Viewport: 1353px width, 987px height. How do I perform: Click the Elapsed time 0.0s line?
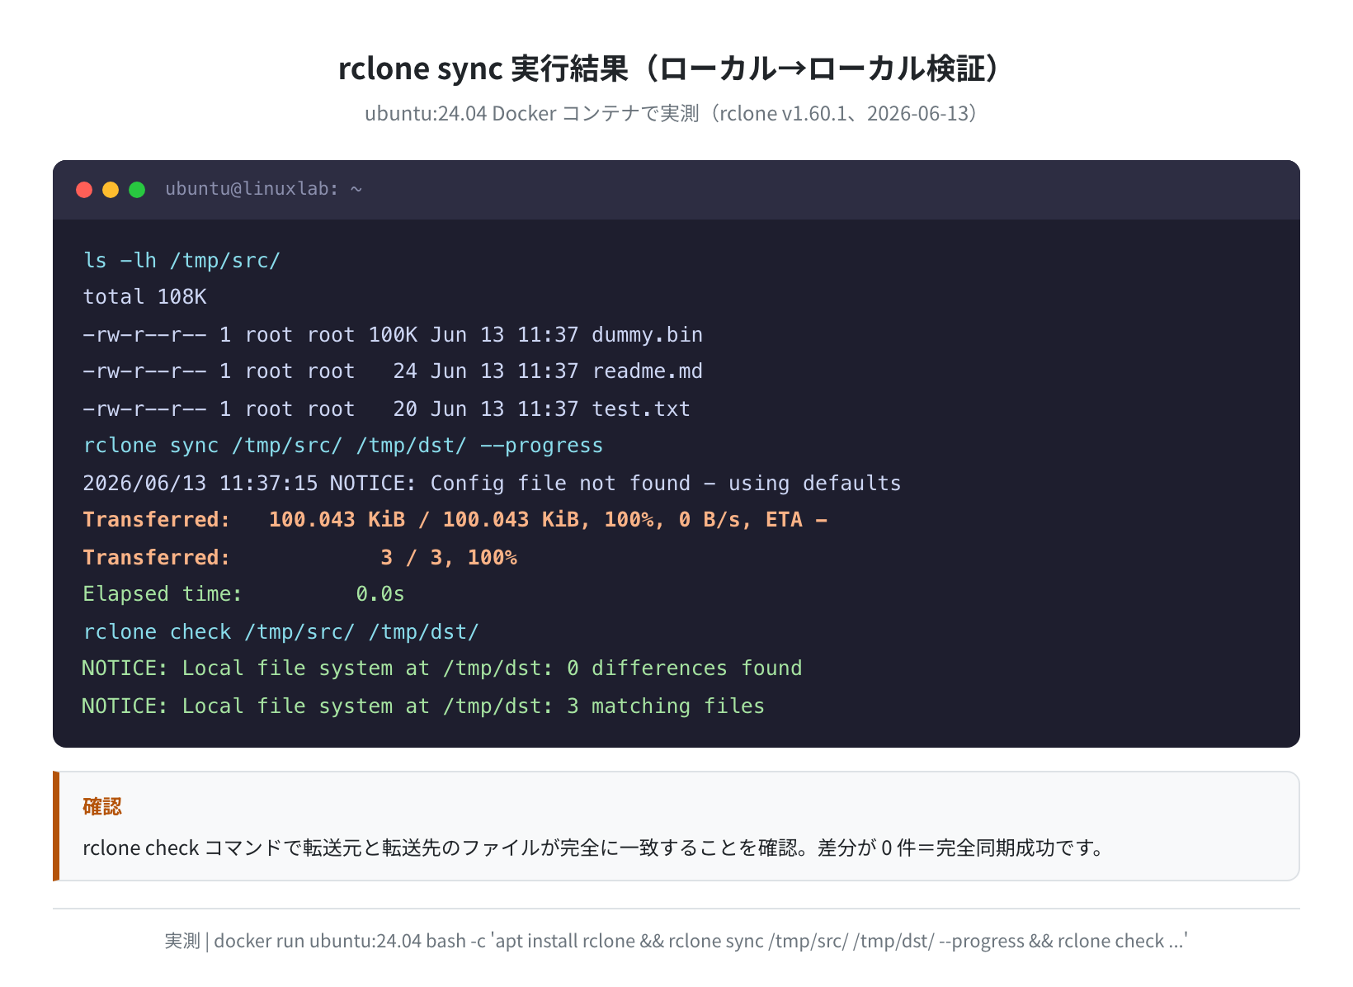point(243,594)
